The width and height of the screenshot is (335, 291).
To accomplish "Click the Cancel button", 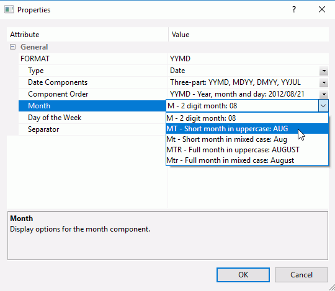I will point(301,275).
